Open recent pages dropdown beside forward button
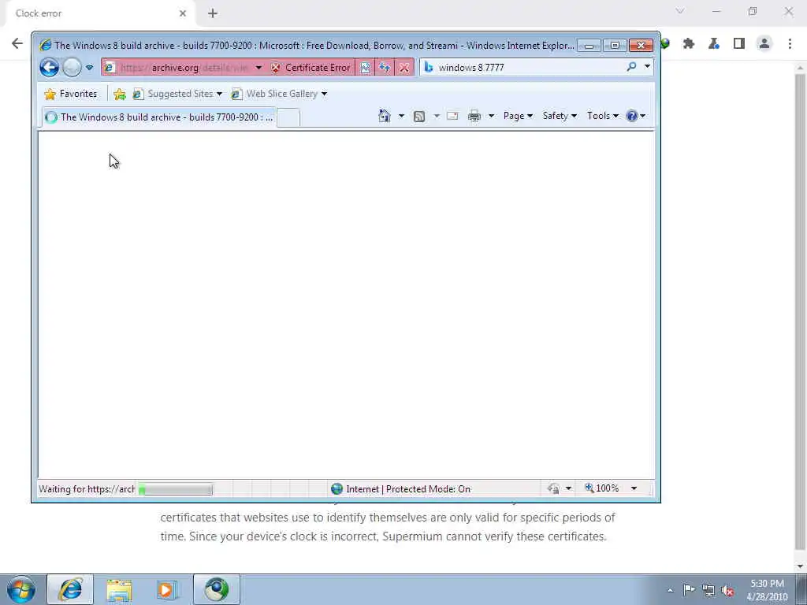Image resolution: width=807 pixels, height=605 pixels. [90, 68]
